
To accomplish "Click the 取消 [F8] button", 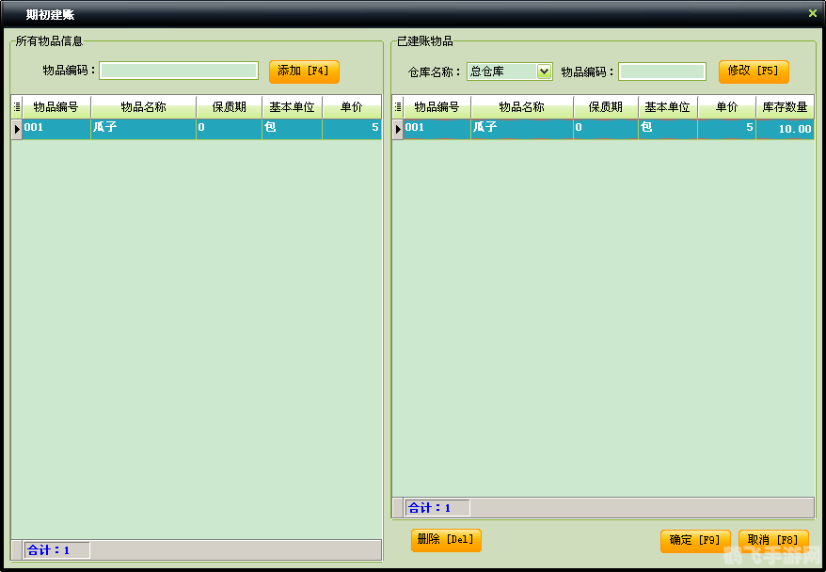I will coord(772,541).
